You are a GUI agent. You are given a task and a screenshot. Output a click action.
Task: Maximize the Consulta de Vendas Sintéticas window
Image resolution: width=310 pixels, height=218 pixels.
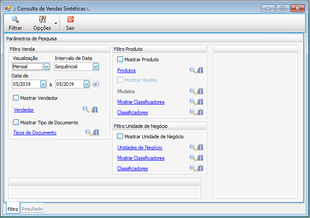click(282, 8)
